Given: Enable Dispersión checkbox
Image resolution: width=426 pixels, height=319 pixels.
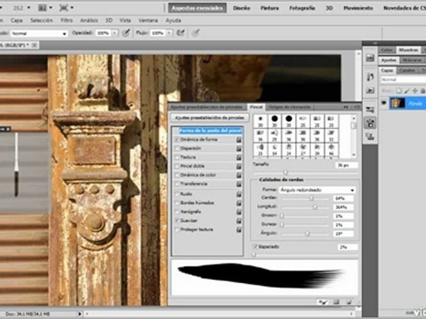Looking at the screenshot, I should [177, 148].
